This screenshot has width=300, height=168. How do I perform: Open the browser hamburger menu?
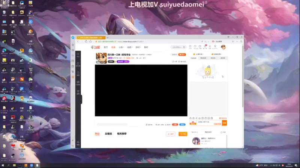tap(241, 41)
